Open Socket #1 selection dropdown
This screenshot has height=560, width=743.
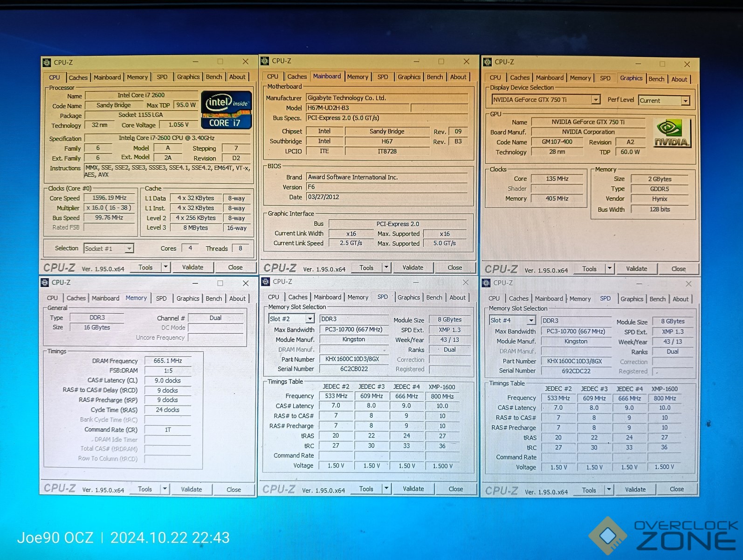[x=129, y=249]
